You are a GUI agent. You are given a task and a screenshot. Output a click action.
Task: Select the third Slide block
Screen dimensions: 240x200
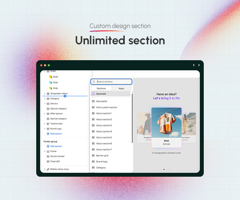coord(55,88)
